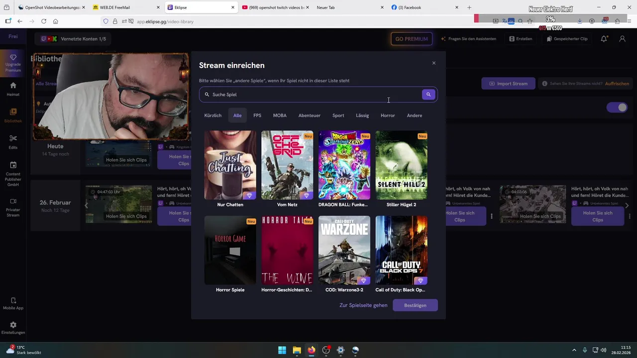
Task: Open the Erstellen menu in top bar
Action: pos(521,39)
